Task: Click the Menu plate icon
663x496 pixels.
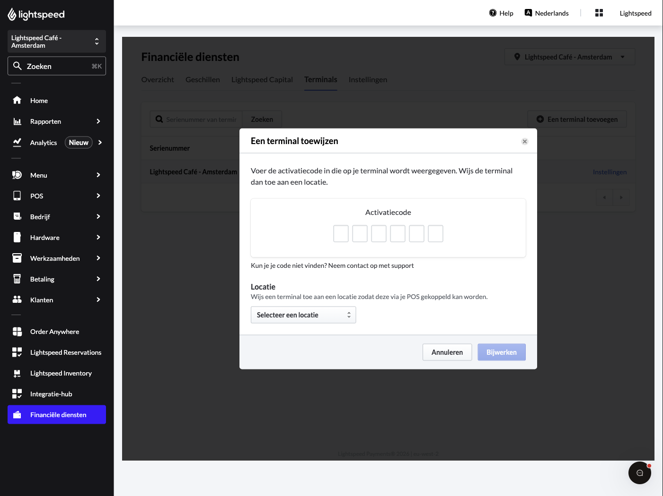Action: click(x=17, y=175)
